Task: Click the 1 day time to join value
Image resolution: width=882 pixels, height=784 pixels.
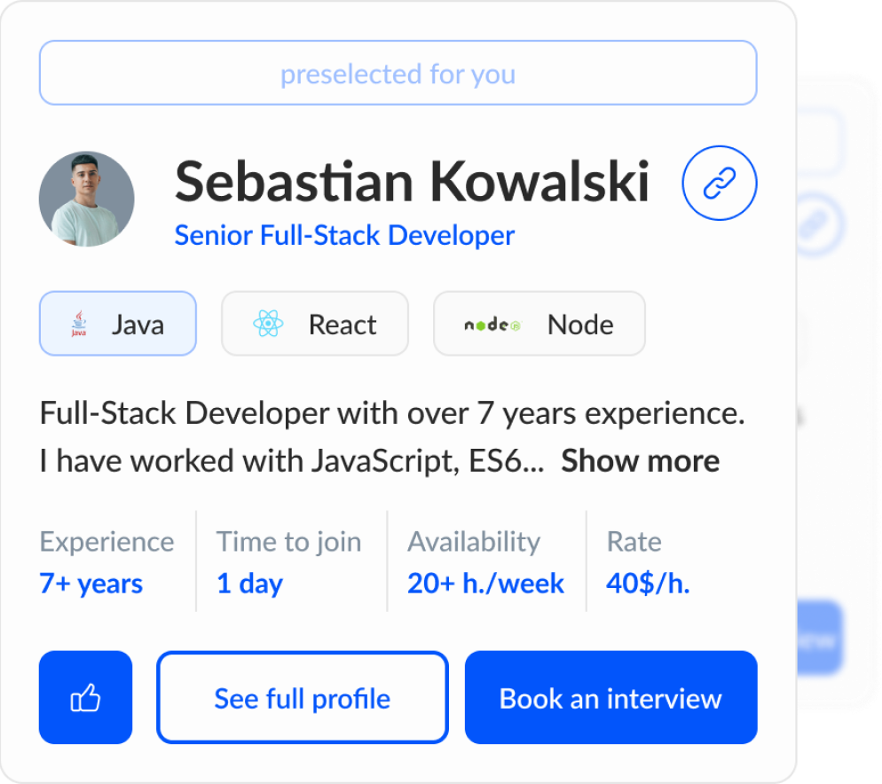Action: tap(249, 584)
